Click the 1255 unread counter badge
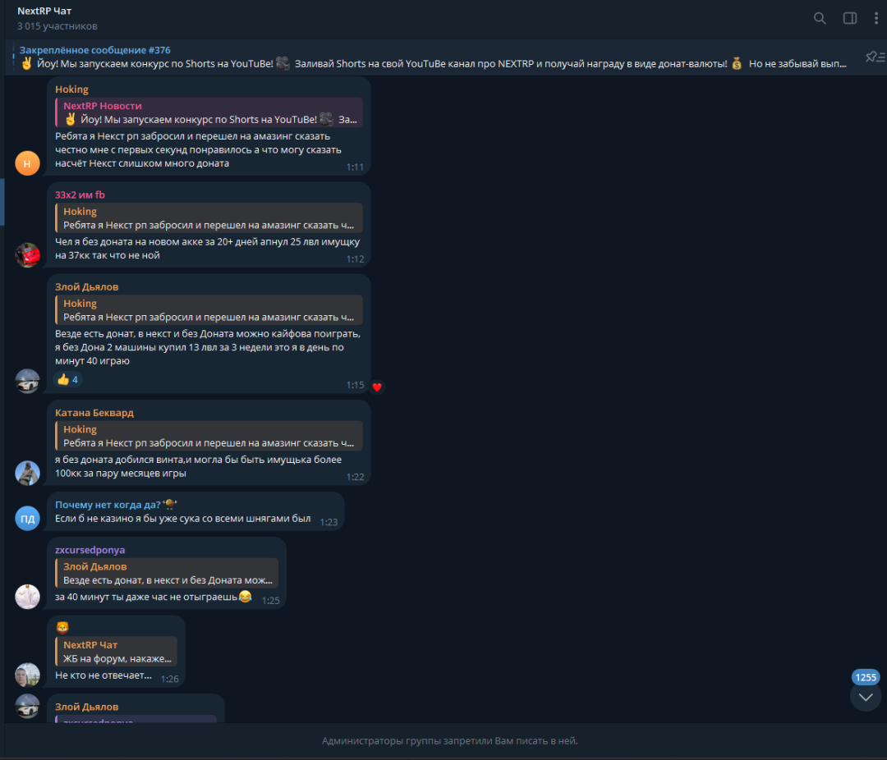The height and width of the screenshot is (760, 887). pos(866,677)
